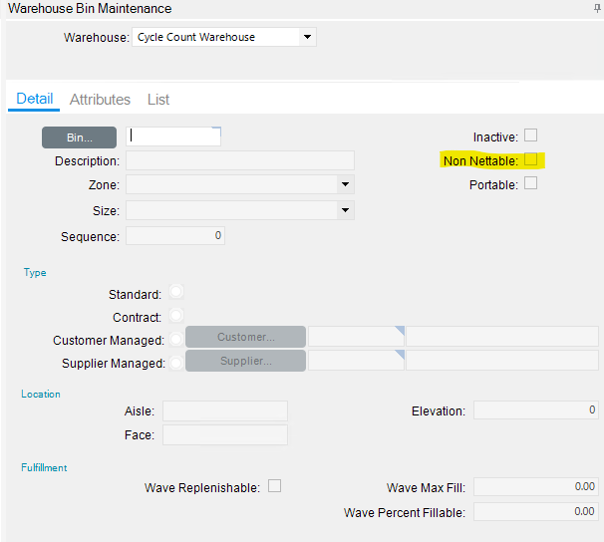Choose Customer Managed radio option
This screenshot has height=542, width=604.
(x=176, y=339)
